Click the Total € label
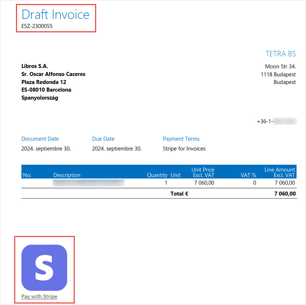The width and height of the screenshot is (306, 305). pyautogui.click(x=179, y=194)
